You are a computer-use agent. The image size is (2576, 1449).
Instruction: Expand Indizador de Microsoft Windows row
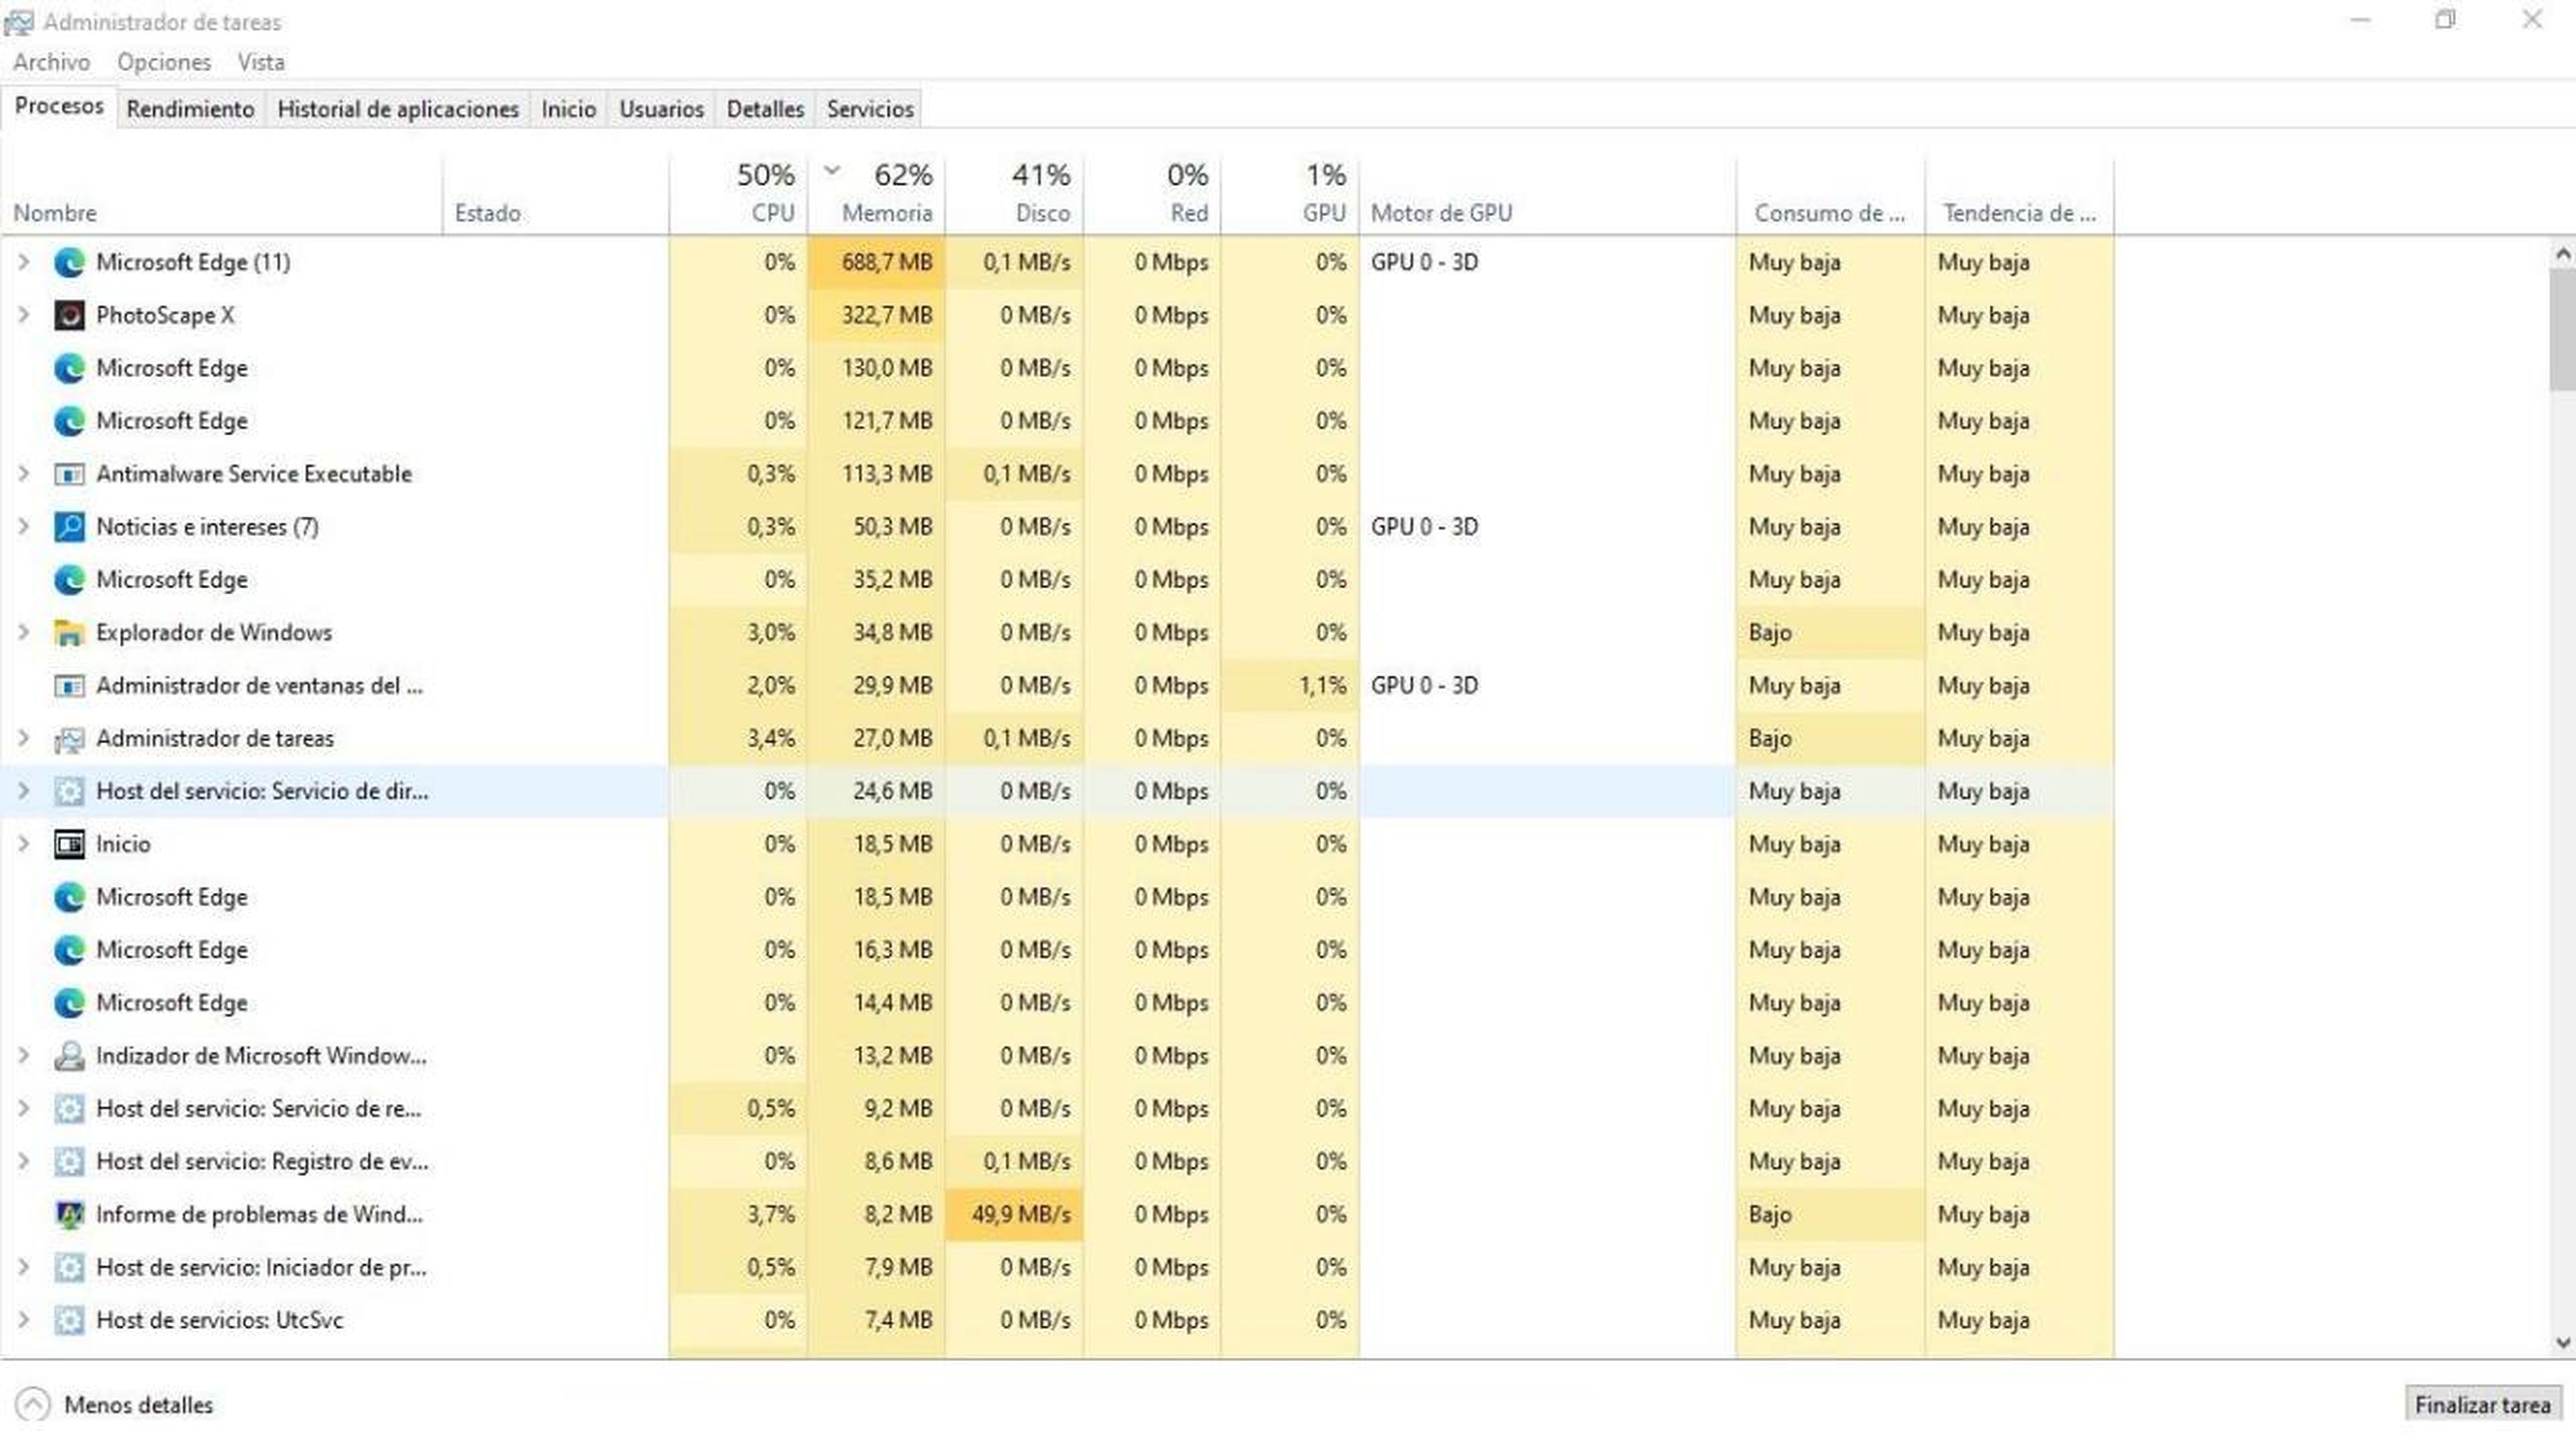coord(23,1056)
